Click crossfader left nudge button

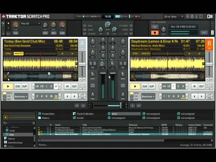[x=83, y=106]
